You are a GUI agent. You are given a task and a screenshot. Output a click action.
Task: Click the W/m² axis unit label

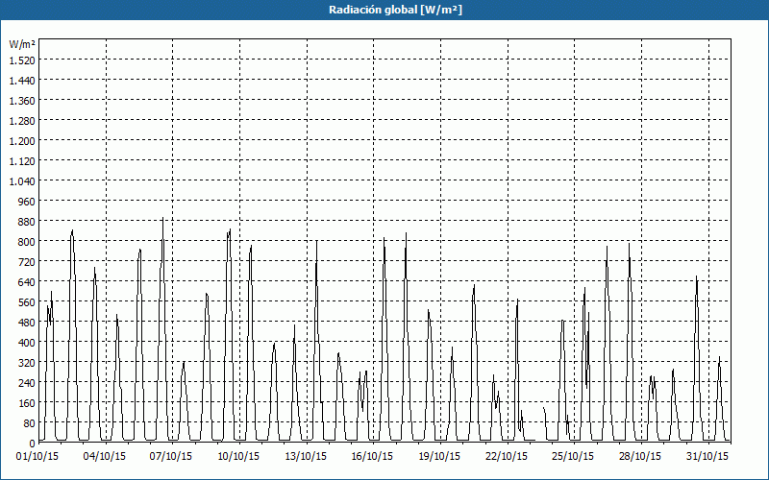(x=22, y=44)
